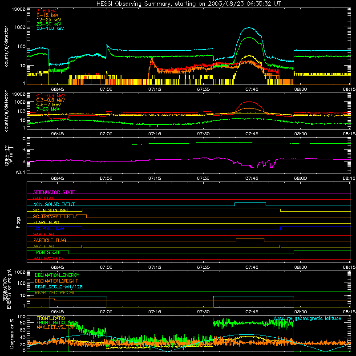The height and width of the screenshot is (356, 356).
Task: Click the SC_TRANSMITTER flag label
Action: (52, 216)
